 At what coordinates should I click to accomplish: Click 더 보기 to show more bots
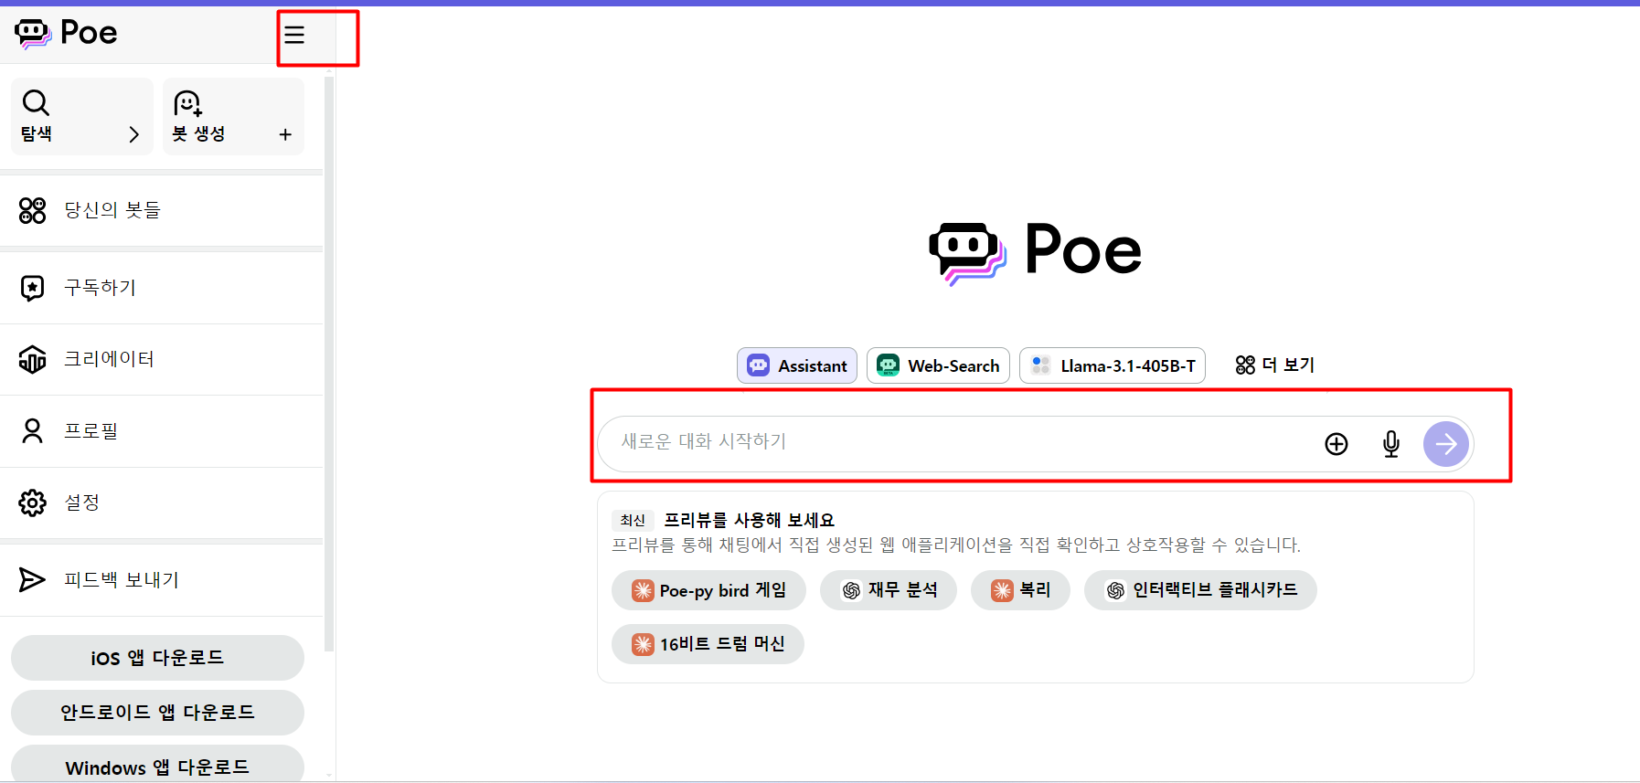pyautogui.click(x=1274, y=365)
